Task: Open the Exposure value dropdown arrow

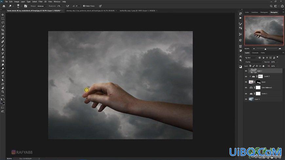Action: click(63, 6)
